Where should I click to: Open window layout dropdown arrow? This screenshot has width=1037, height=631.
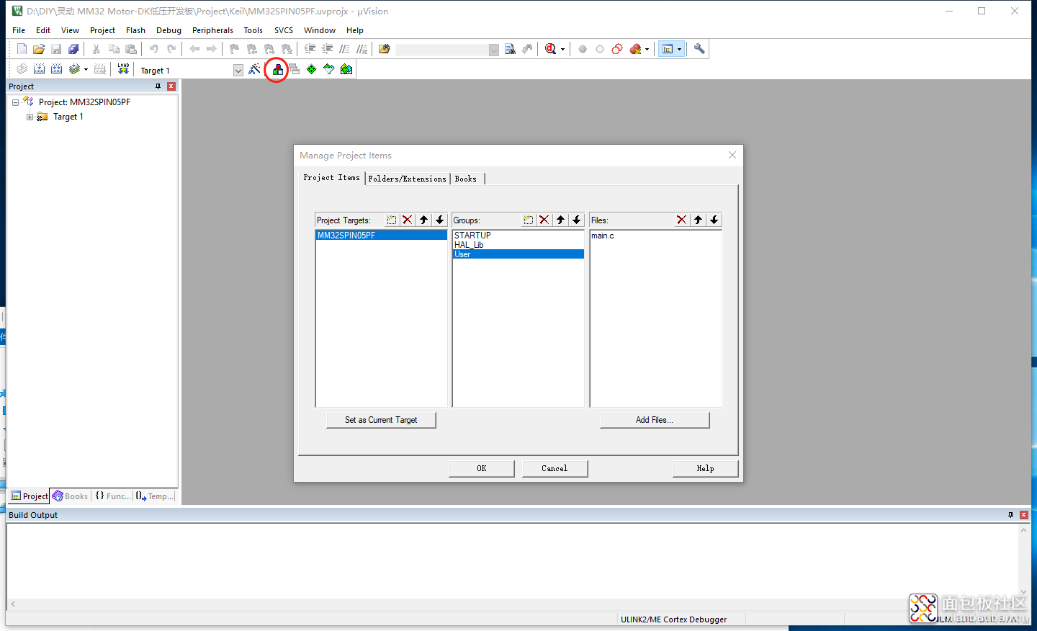pos(679,50)
